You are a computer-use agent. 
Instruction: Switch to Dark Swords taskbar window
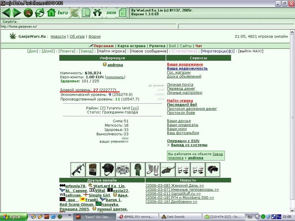tap(180, 217)
